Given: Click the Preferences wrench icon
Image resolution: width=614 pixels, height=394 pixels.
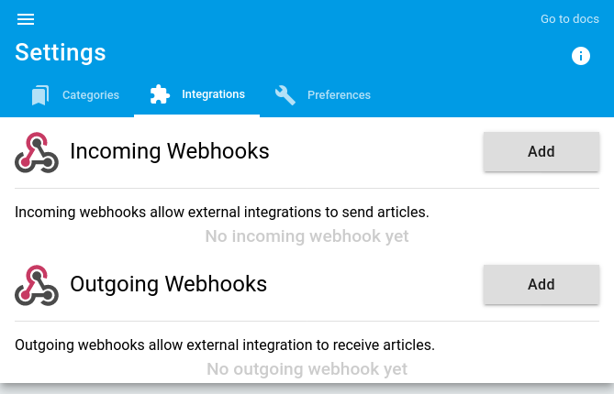Looking at the screenshot, I should [x=285, y=95].
